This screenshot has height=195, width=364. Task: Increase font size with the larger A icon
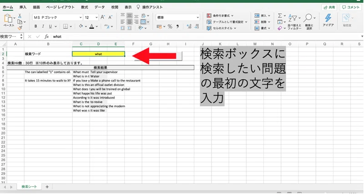click(103, 17)
